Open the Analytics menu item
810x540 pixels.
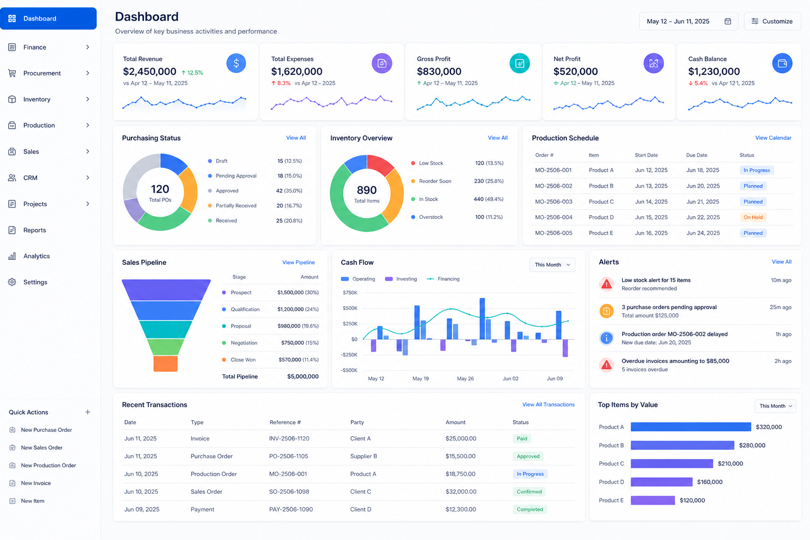click(x=49, y=256)
